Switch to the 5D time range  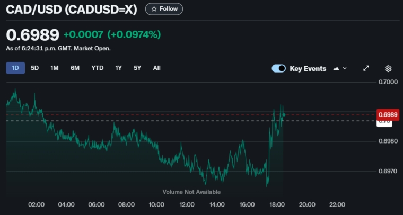point(35,68)
